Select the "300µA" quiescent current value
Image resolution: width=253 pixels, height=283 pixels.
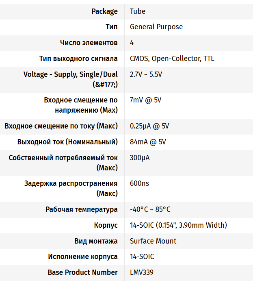[140, 158]
